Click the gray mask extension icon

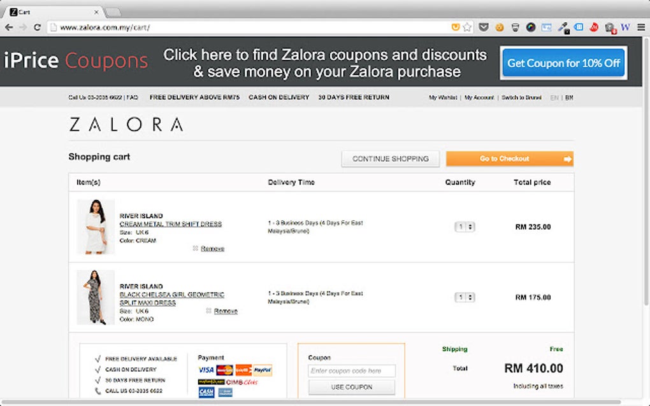click(x=516, y=27)
